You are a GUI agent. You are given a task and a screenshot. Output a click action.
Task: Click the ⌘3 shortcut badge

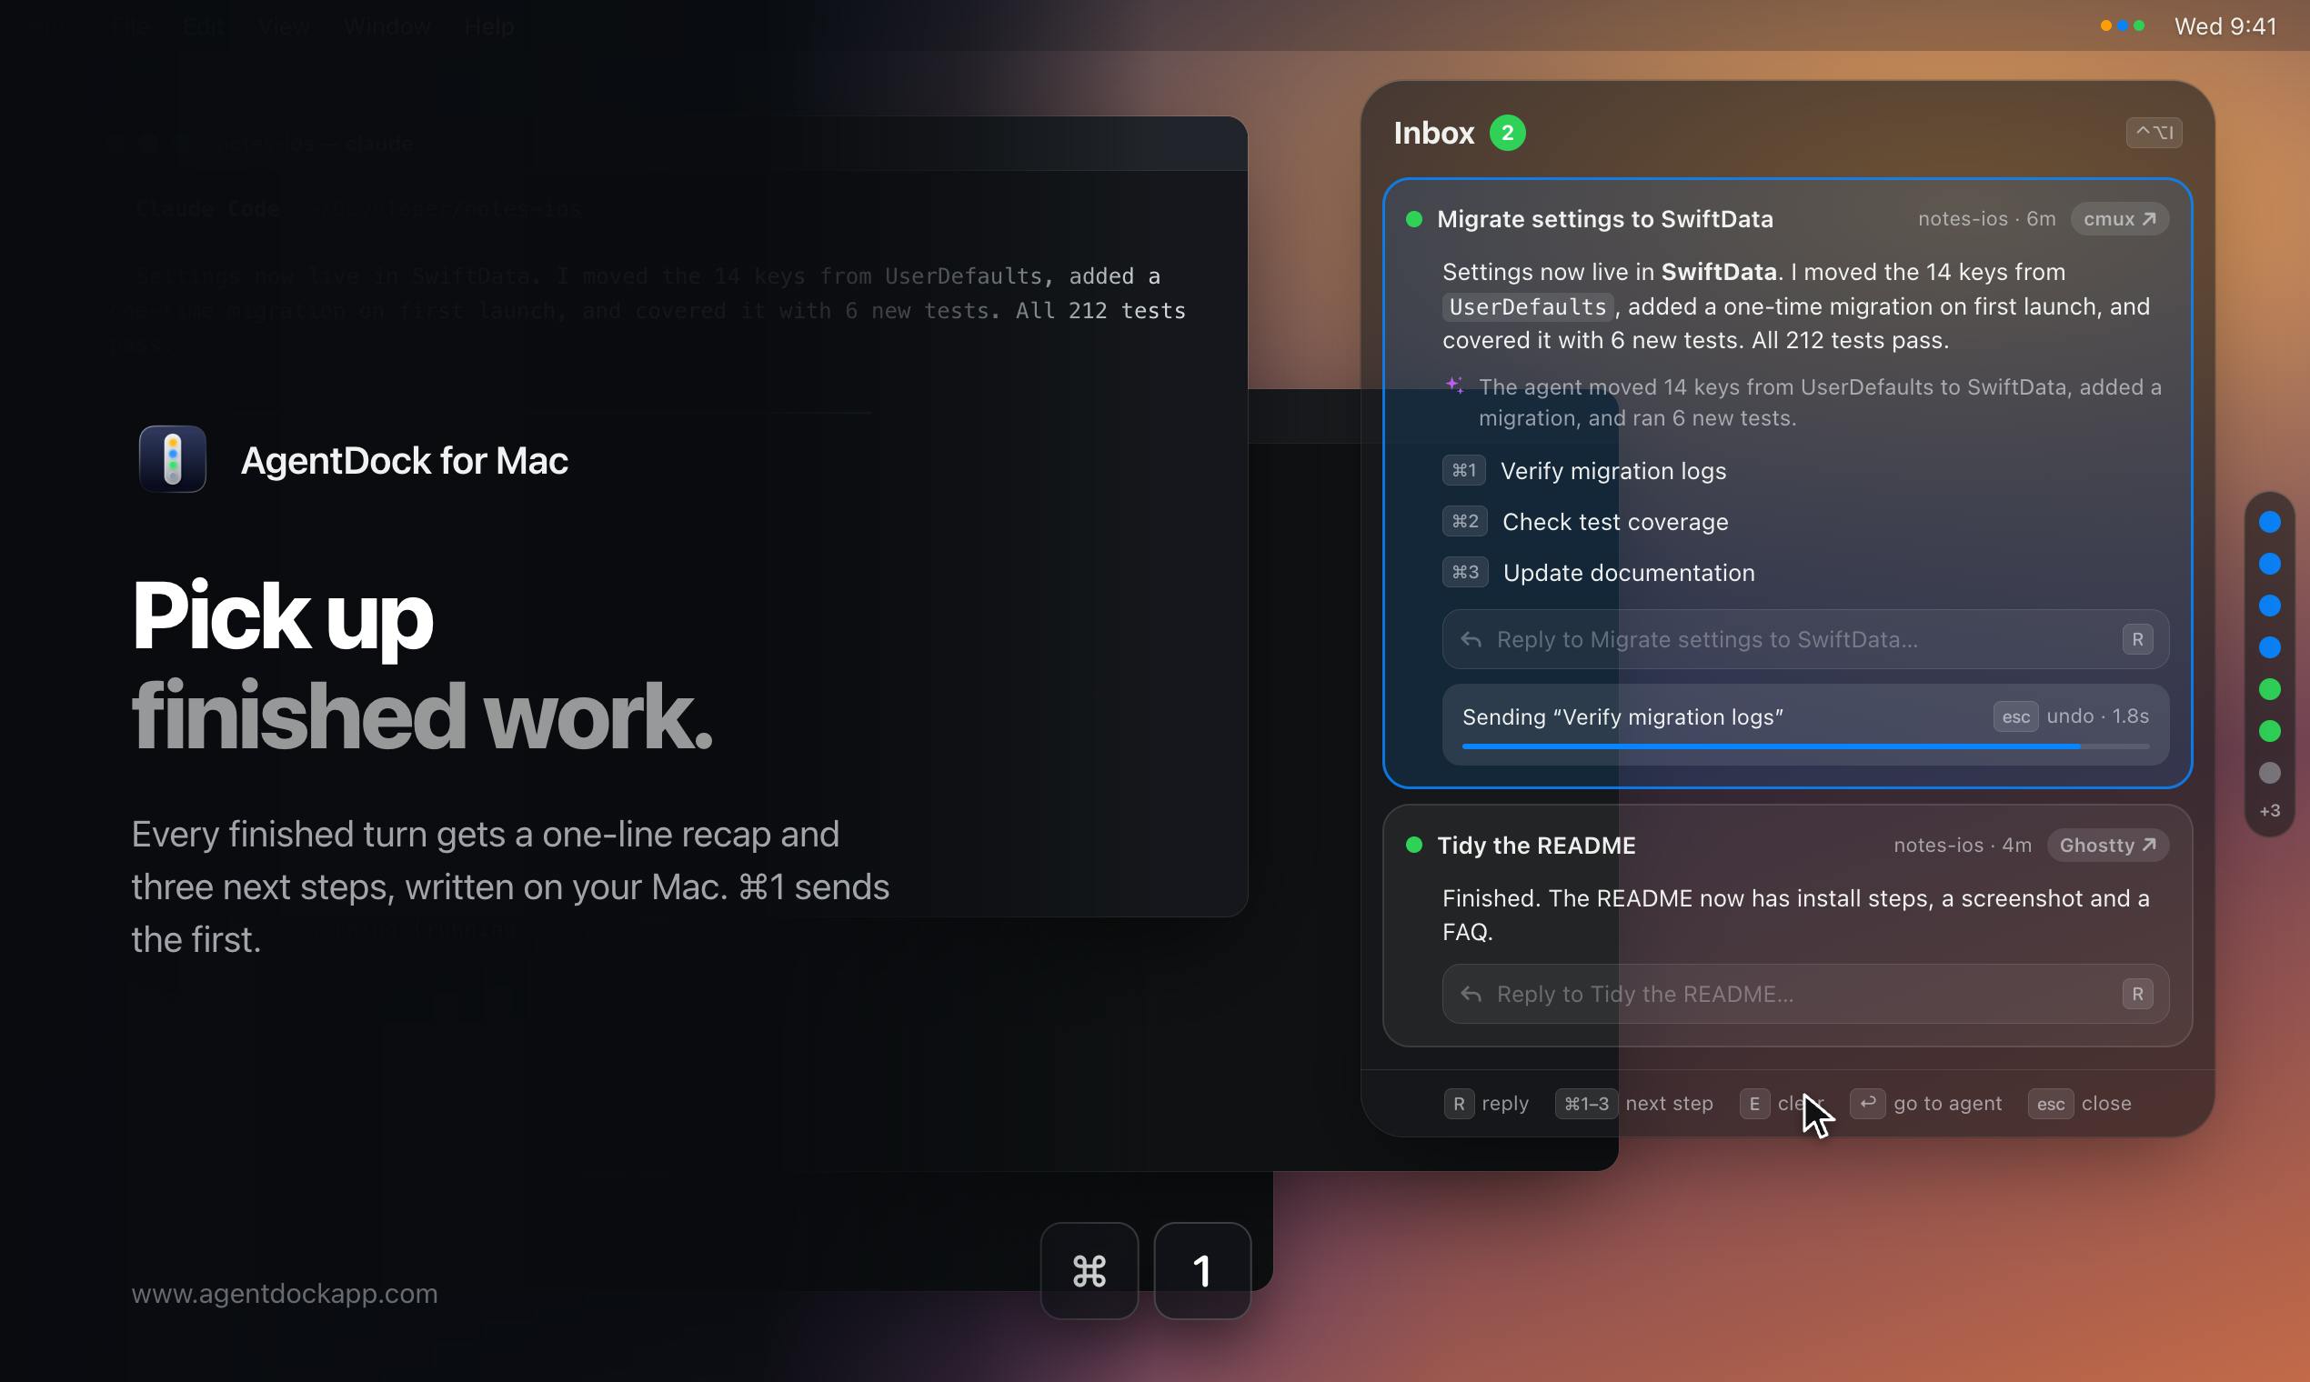click(1464, 572)
